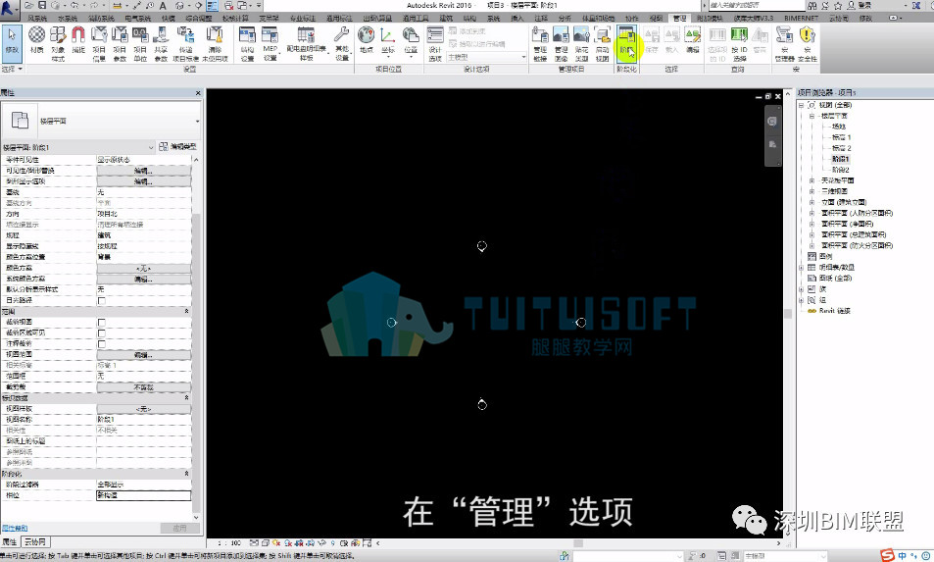Click the Apply (应用) button
Image resolution: width=934 pixels, height=562 pixels.
(x=179, y=528)
